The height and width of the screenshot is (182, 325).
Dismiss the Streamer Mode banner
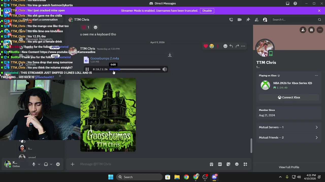click(319, 11)
